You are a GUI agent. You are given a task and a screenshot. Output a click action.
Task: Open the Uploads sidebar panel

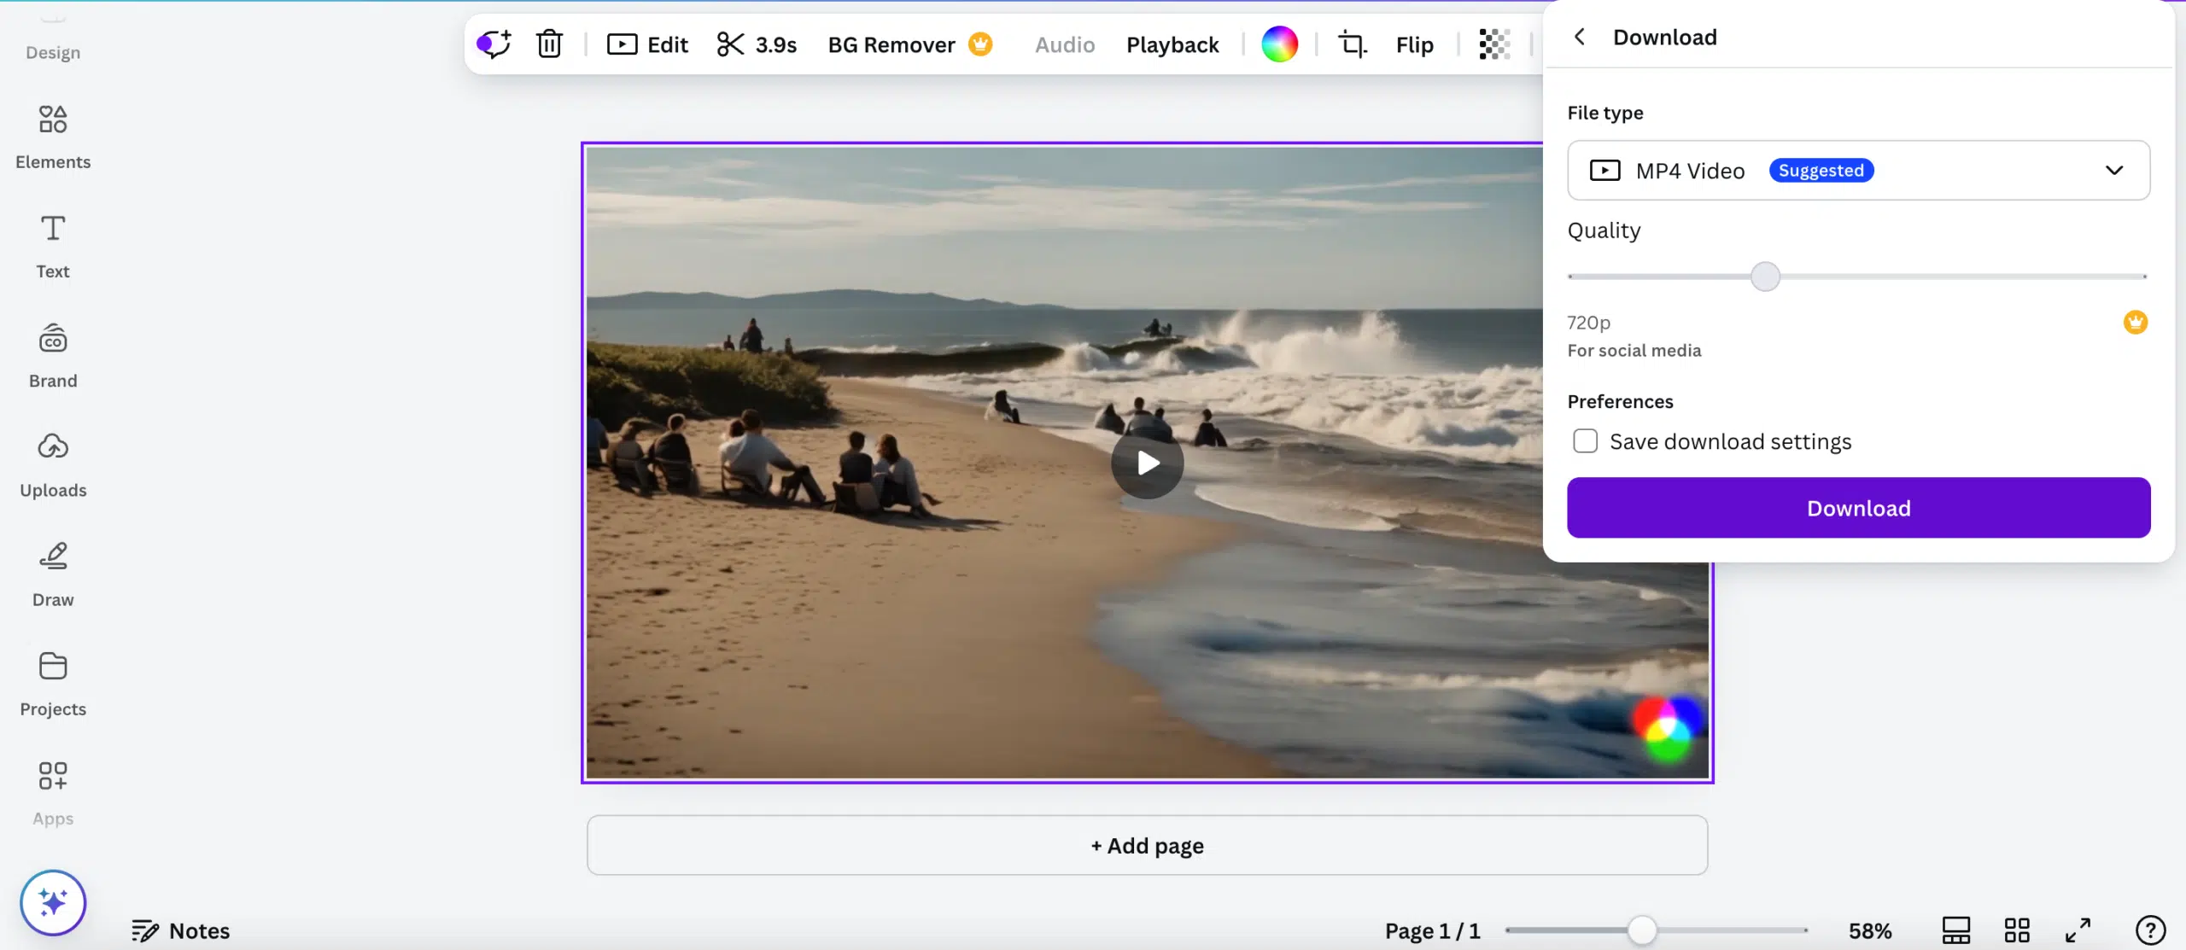[53, 465]
